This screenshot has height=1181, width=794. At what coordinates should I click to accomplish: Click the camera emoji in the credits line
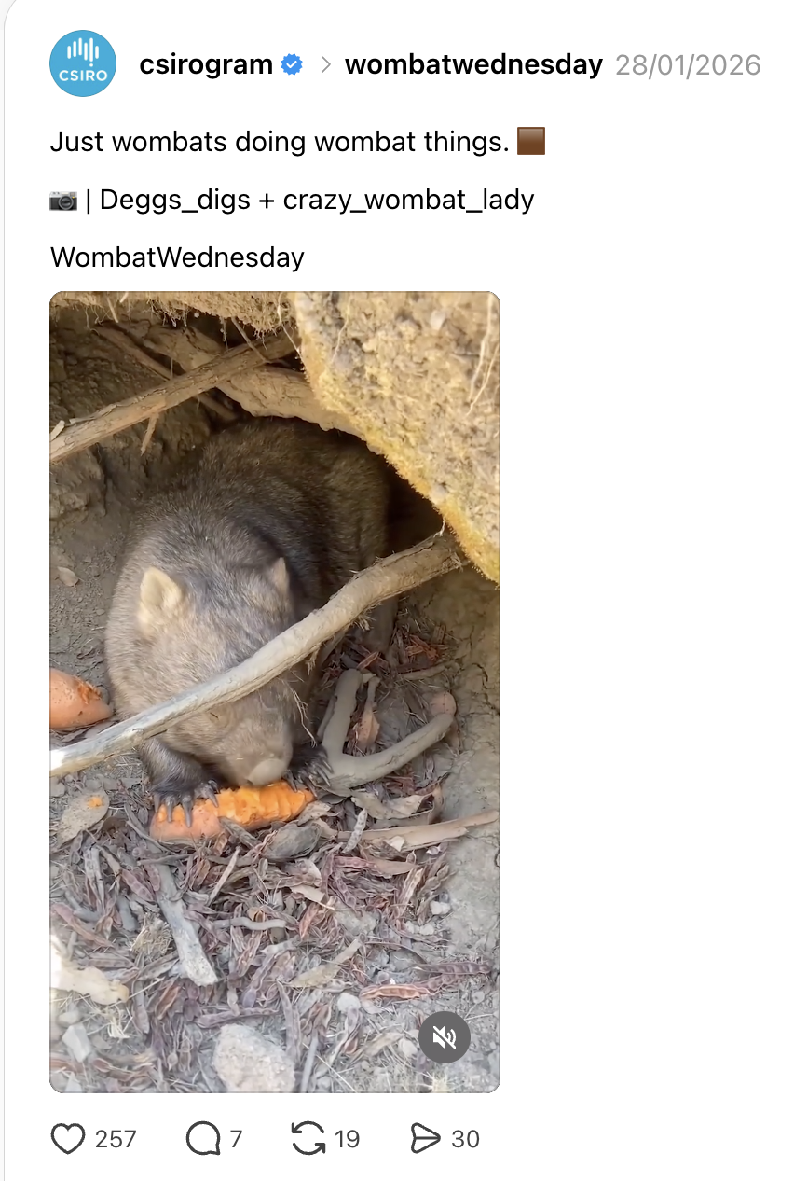63,200
